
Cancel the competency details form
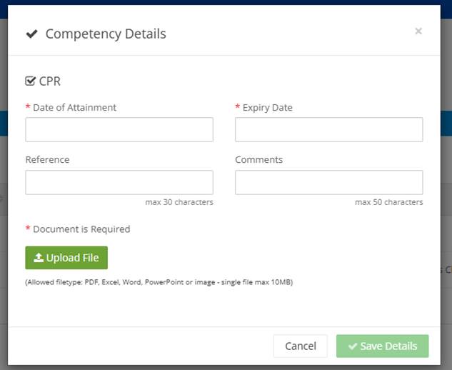point(300,346)
